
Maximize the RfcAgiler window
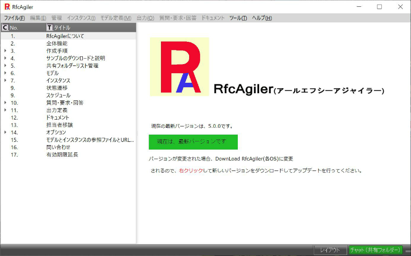379,7
